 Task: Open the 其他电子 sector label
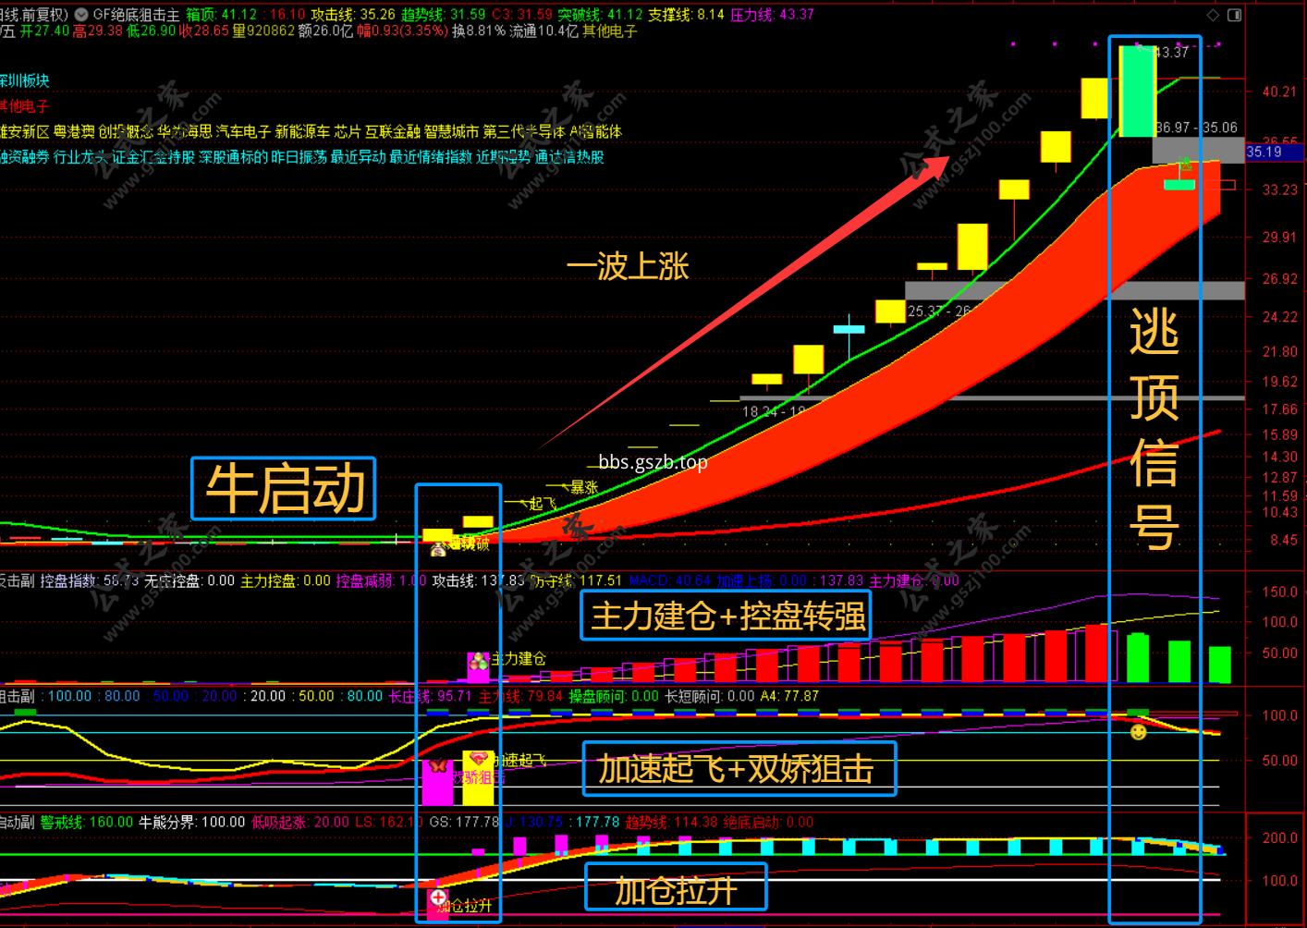[24, 106]
